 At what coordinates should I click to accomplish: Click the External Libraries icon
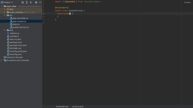click(5, 57)
